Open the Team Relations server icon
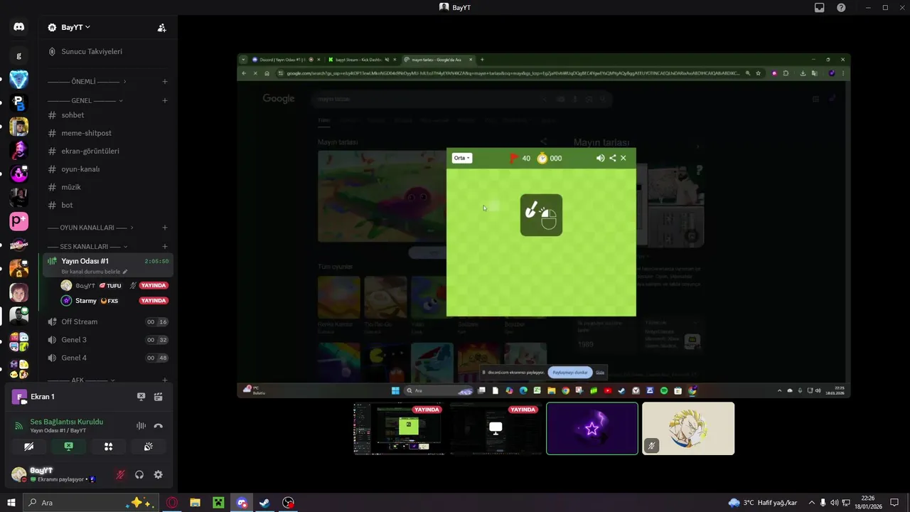910x512 pixels. click(18, 245)
